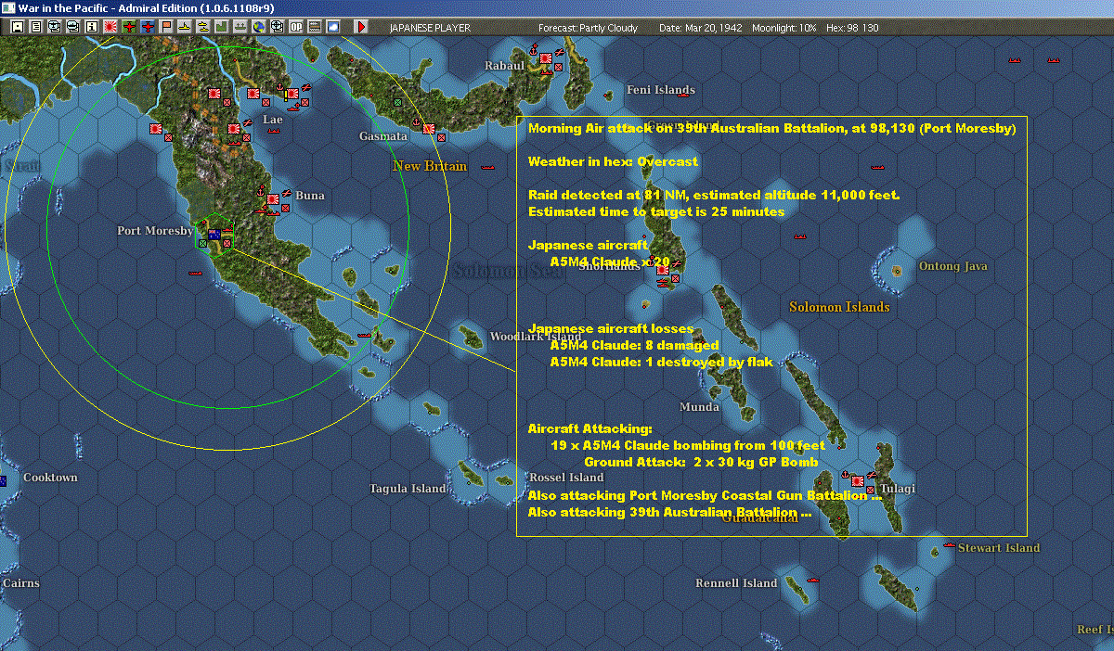Click the double yellow ships toolbar icon

coord(203,27)
